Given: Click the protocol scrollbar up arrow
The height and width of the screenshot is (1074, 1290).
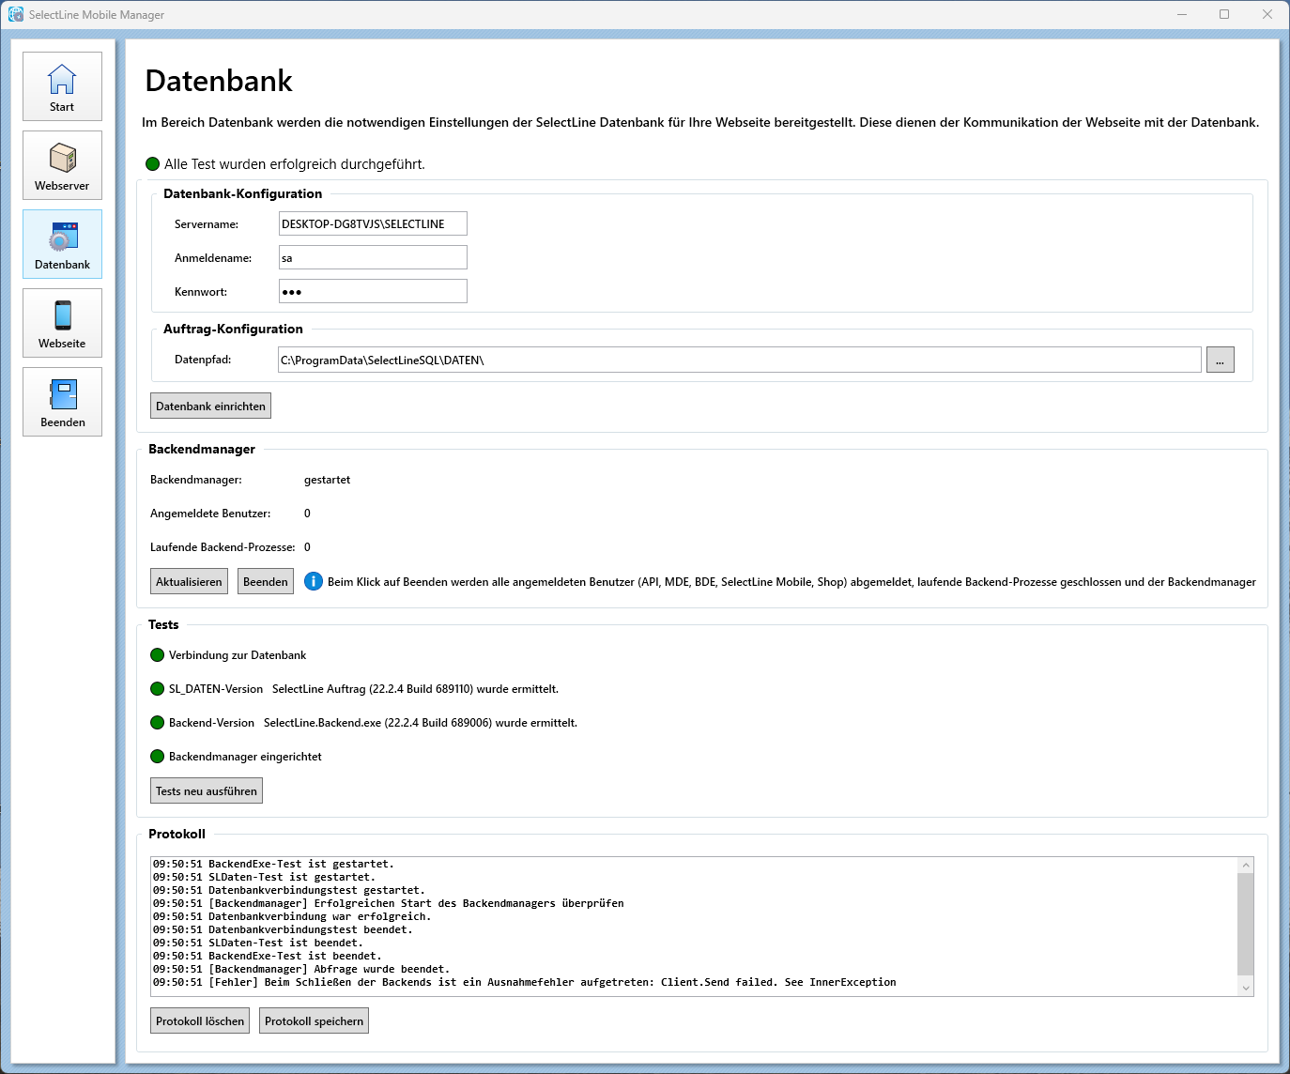Looking at the screenshot, I should [1246, 866].
